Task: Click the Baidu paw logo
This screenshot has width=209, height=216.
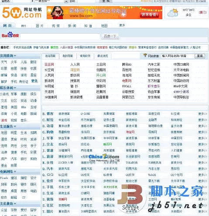Action: [10, 35]
